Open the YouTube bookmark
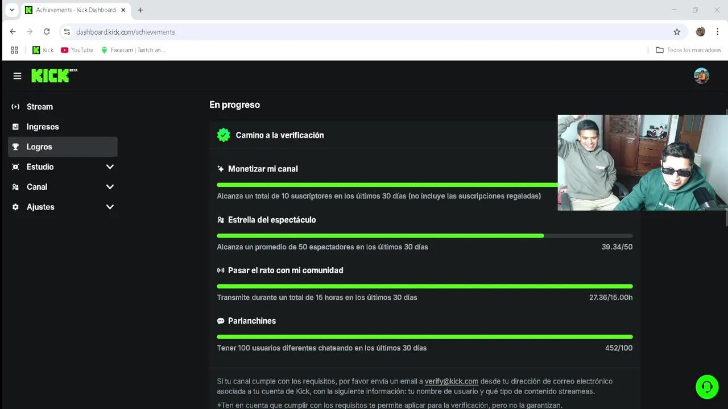This screenshot has width=728, height=409. tap(77, 50)
